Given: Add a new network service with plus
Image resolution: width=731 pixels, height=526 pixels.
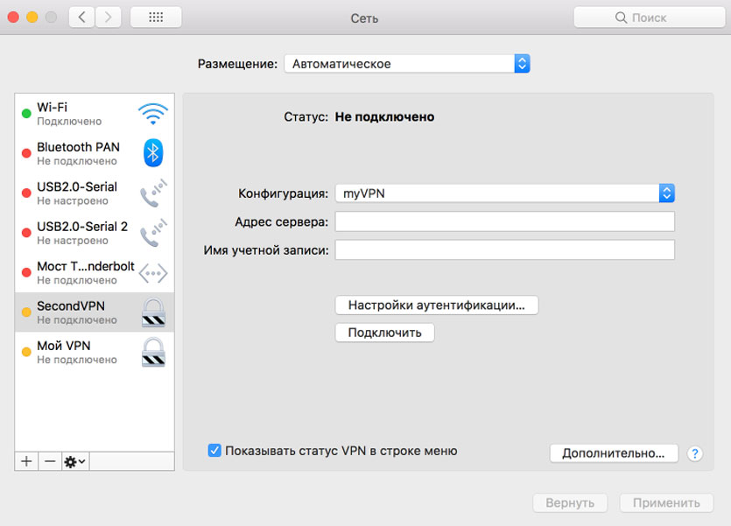Looking at the screenshot, I should [26, 461].
